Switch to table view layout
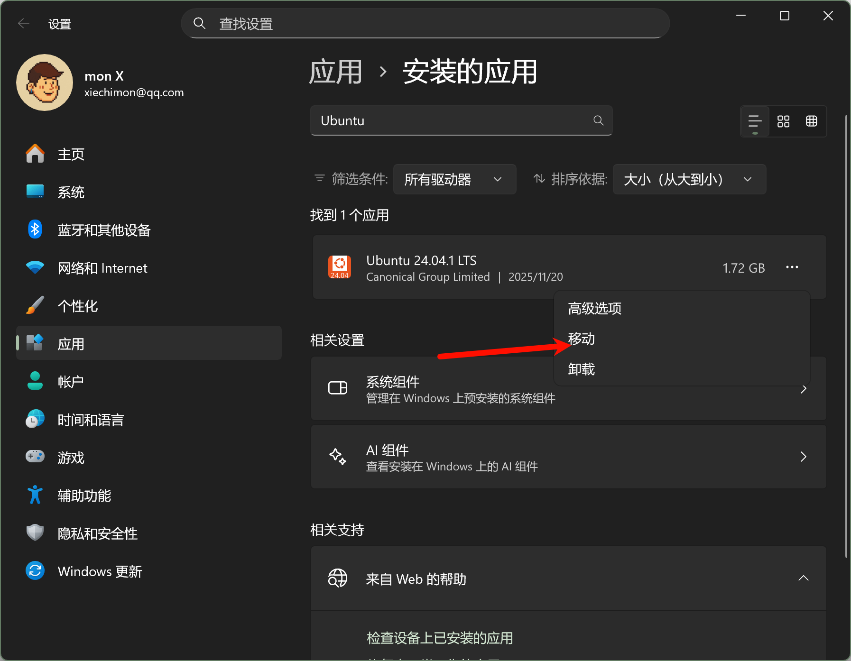This screenshot has width=851, height=661. tap(812, 121)
